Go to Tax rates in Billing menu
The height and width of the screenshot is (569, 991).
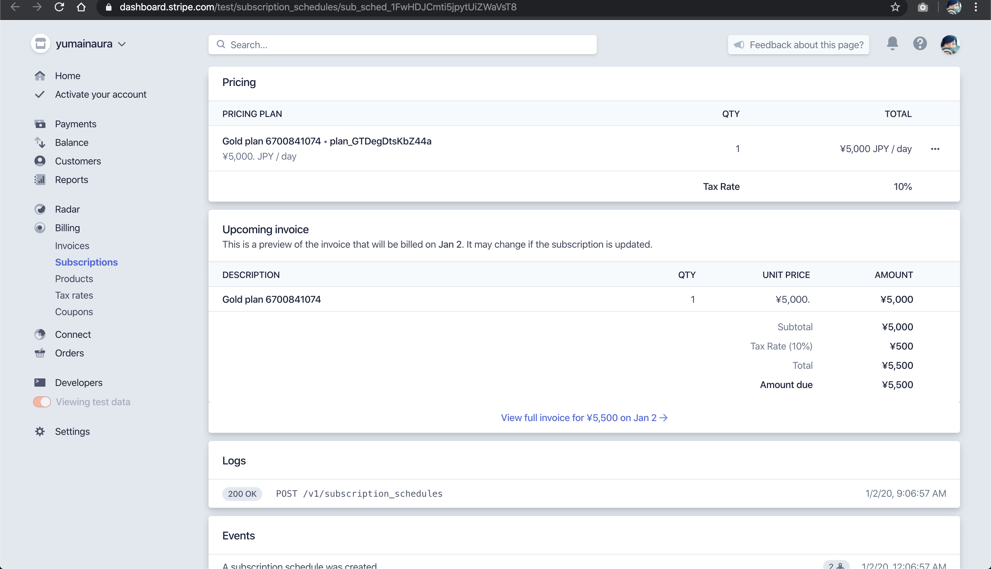(74, 295)
